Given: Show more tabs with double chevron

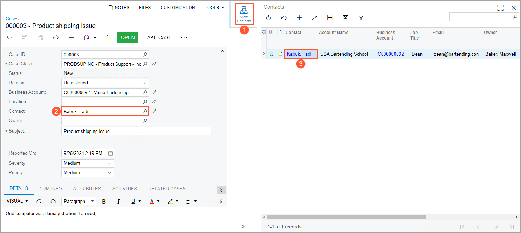Looking at the screenshot, I should point(221,190).
